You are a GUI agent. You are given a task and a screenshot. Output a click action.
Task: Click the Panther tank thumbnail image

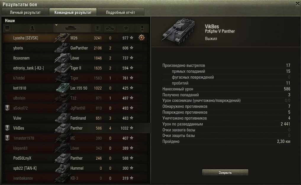(x=178, y=32)
